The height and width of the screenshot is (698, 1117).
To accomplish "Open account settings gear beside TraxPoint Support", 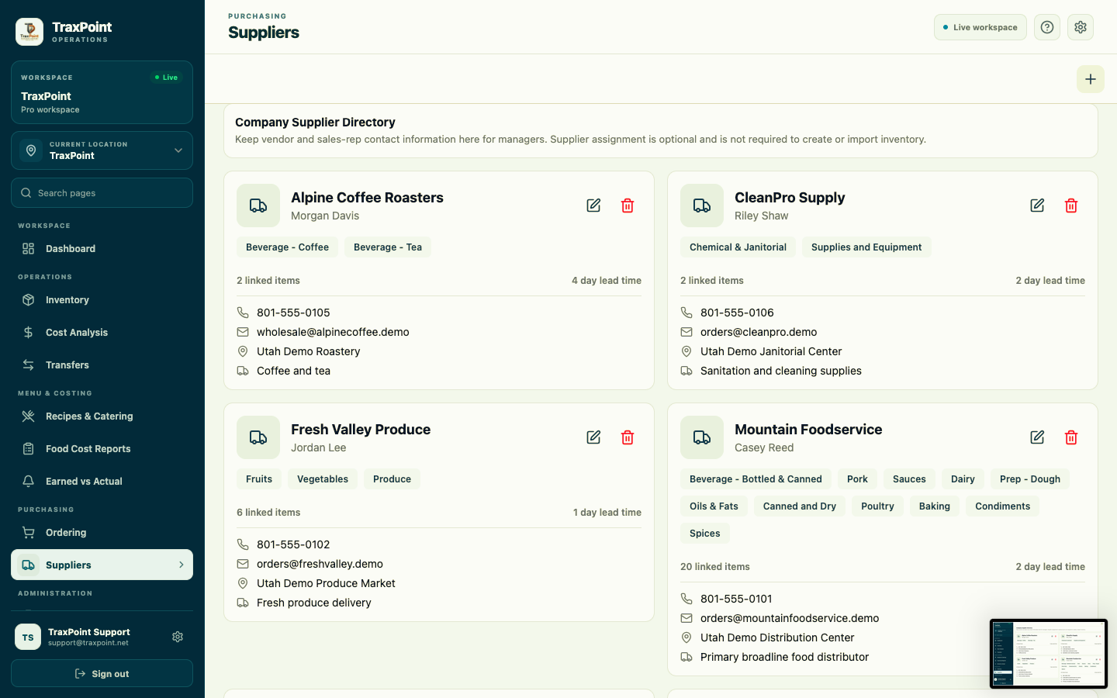I will click(x=178, y=637).
